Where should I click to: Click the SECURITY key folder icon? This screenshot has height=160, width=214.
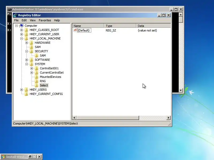coord(31,51)
